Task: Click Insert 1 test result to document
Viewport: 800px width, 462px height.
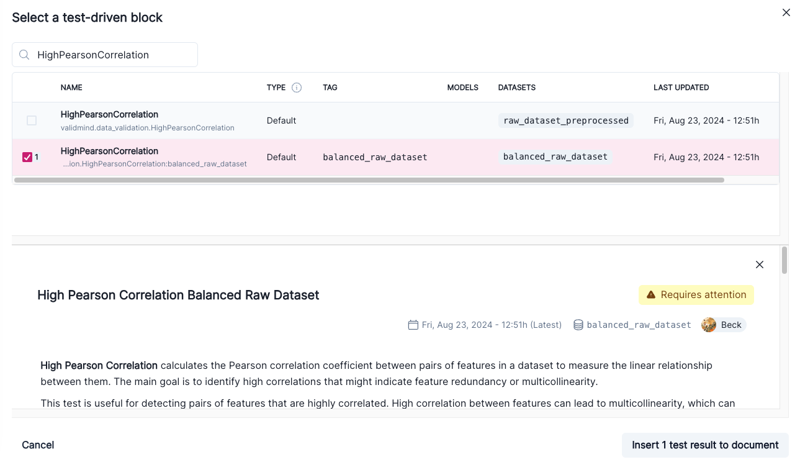Action: [705, 445]
